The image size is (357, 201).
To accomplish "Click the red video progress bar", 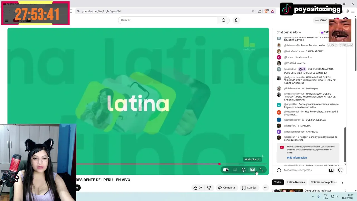I will [x=148, y=164].
